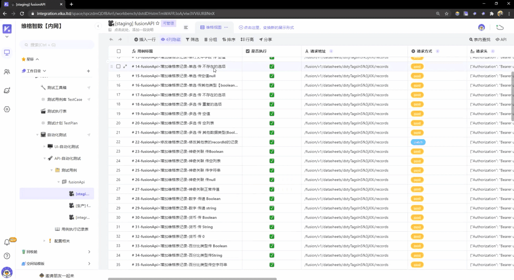Open the 分组 group button
514x280 pixels.
click(210, 39)
